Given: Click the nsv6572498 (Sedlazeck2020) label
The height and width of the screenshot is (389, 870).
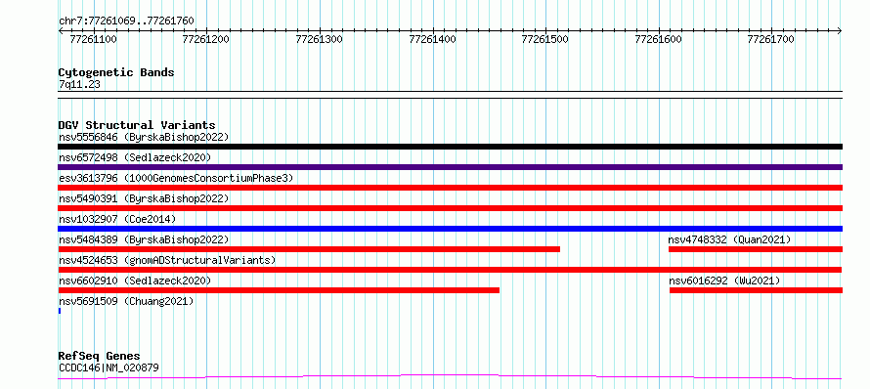Looking at the screenshot, I should 135,157.
